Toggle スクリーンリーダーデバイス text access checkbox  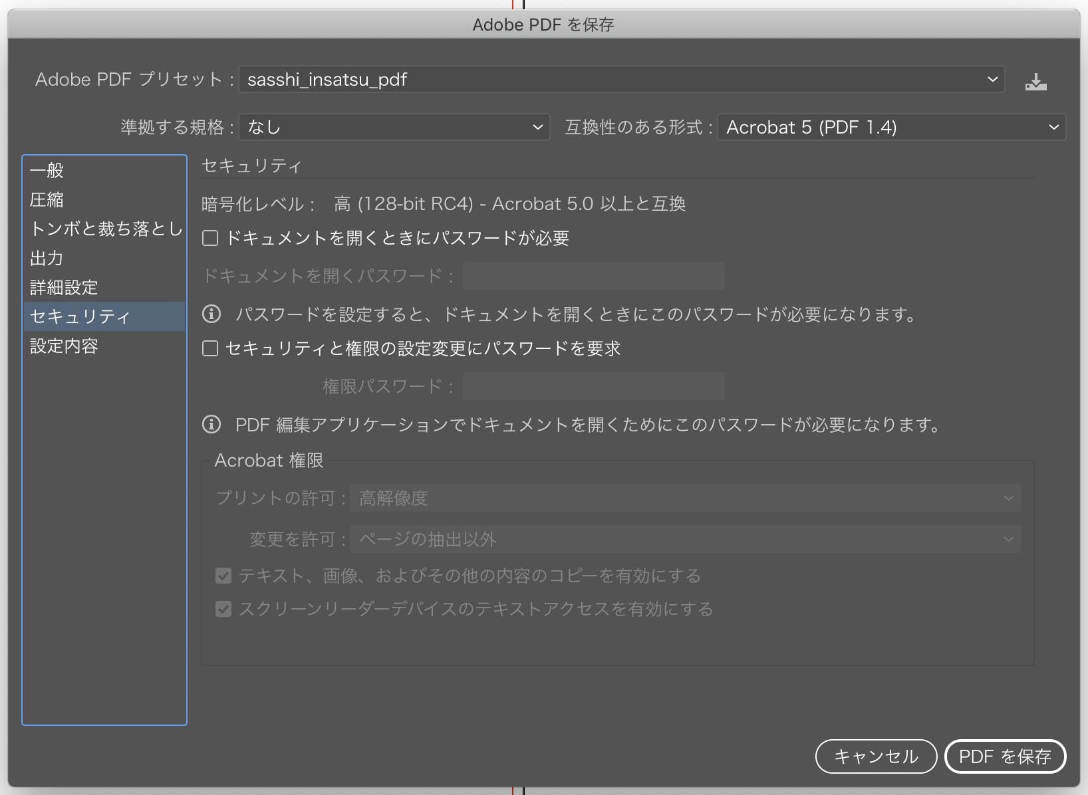click(x=223, y=609)
